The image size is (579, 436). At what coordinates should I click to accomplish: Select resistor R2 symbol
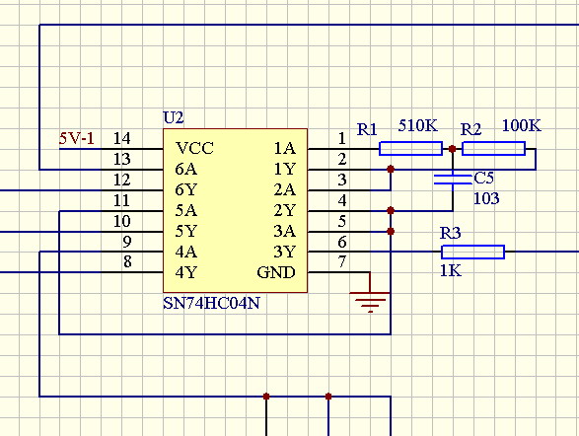[494, 148]
